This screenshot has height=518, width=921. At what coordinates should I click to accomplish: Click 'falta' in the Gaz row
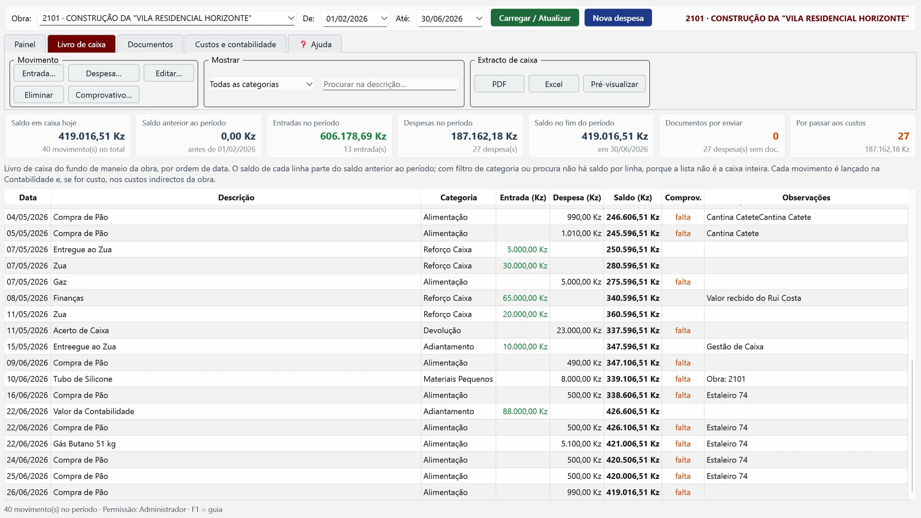[683, 282]
